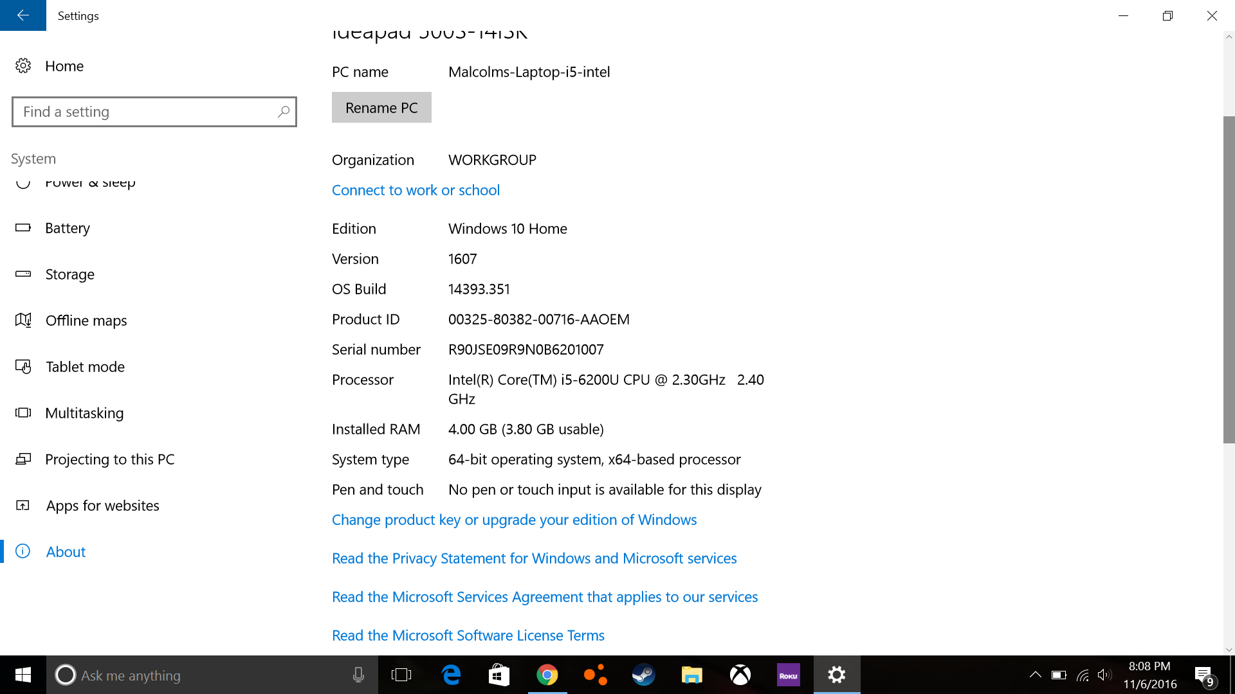Open the Storage settings icon
The image size is (1235, 694).
[x=23, y=274]
